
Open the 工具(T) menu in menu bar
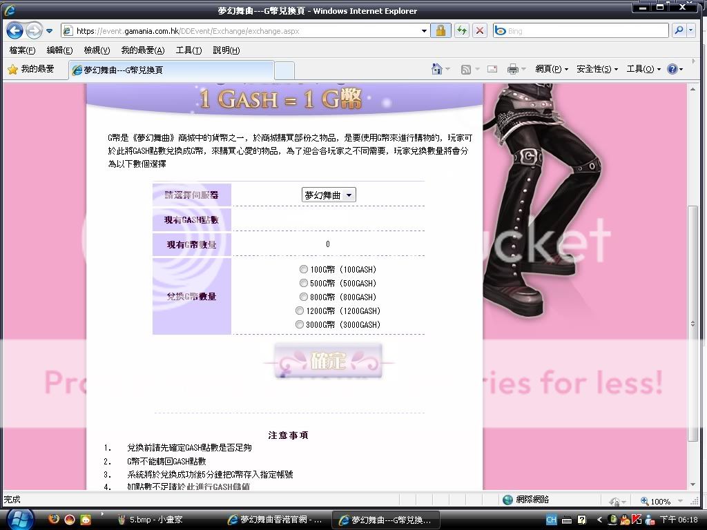(x=188, y=50)
